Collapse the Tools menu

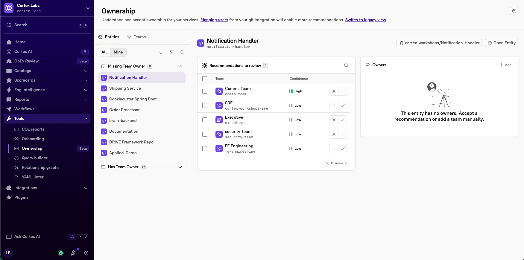(x=47, y=119)
